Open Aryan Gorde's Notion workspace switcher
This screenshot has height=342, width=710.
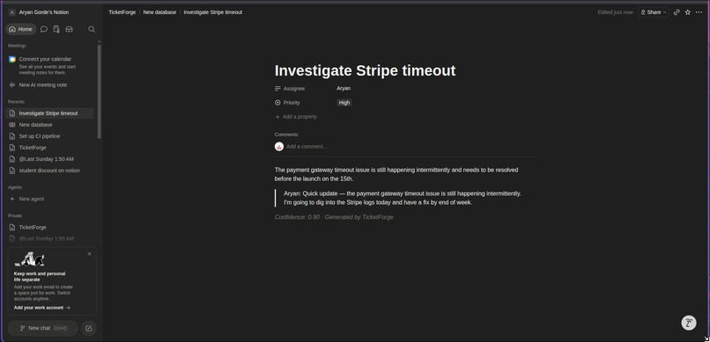(x=39, y=12)
